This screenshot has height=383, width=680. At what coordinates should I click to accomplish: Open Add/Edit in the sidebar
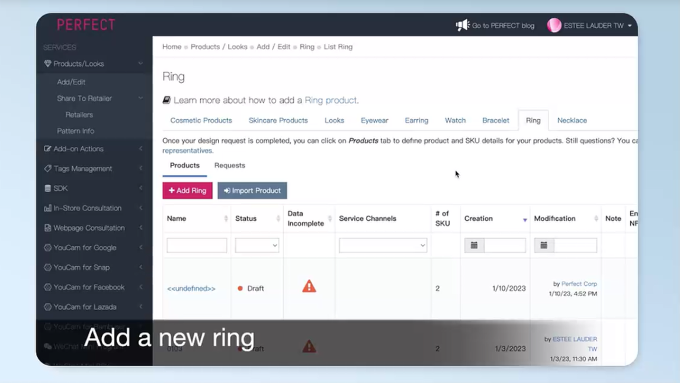pyautogui.click(x=71, y=82)
